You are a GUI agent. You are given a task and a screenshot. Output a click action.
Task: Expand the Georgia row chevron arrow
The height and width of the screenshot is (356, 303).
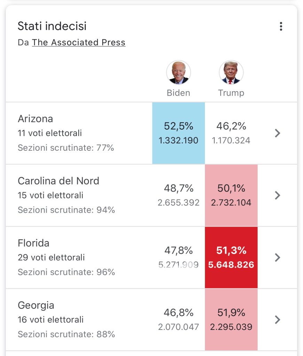click(x=277, y=319)
